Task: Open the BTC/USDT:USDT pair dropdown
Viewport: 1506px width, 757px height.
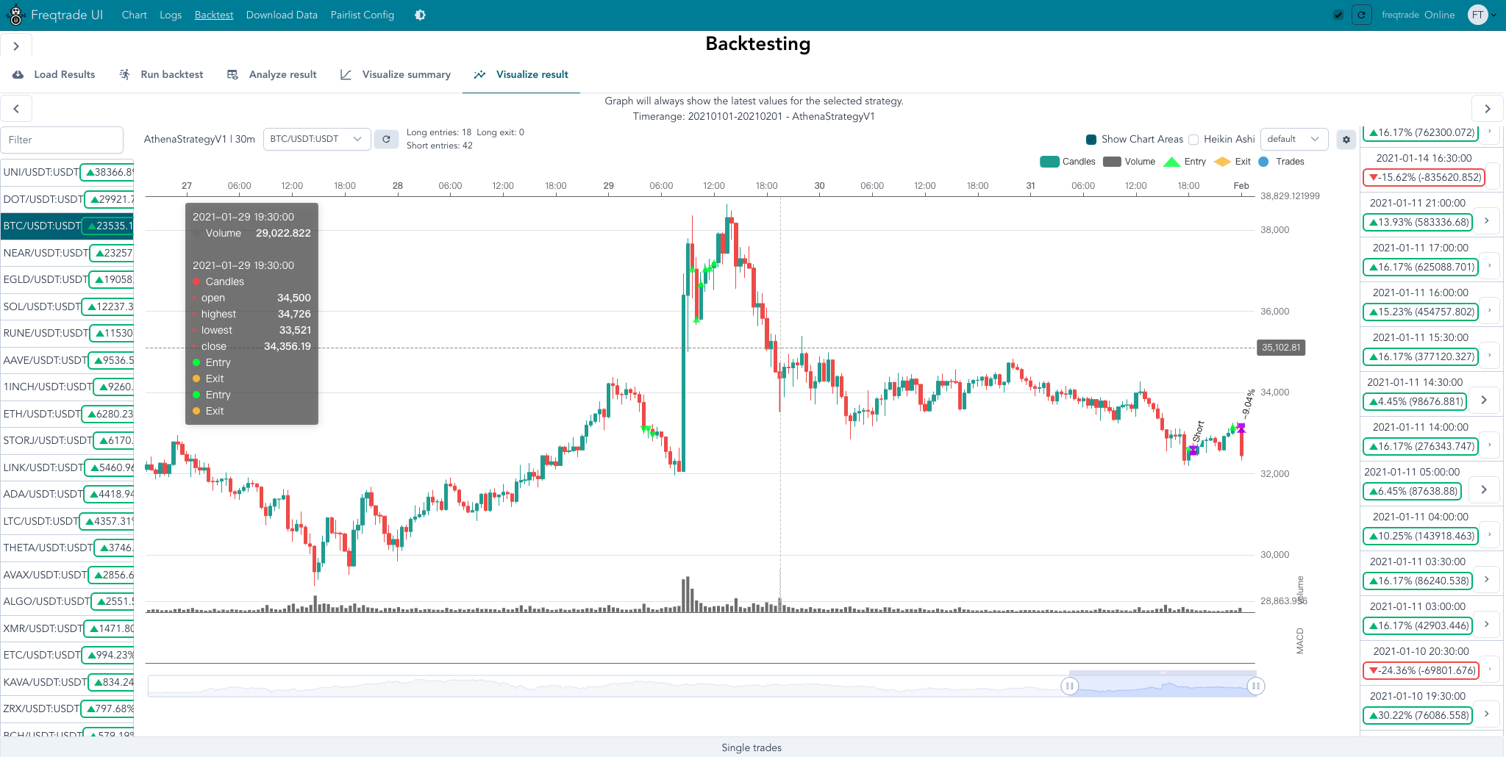Action: [x=315, y=139]
